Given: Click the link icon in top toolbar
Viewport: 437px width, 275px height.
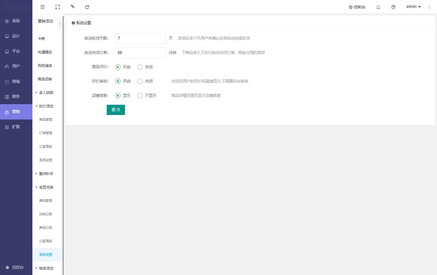Looking at the screenshot, I should click(72, 6).
